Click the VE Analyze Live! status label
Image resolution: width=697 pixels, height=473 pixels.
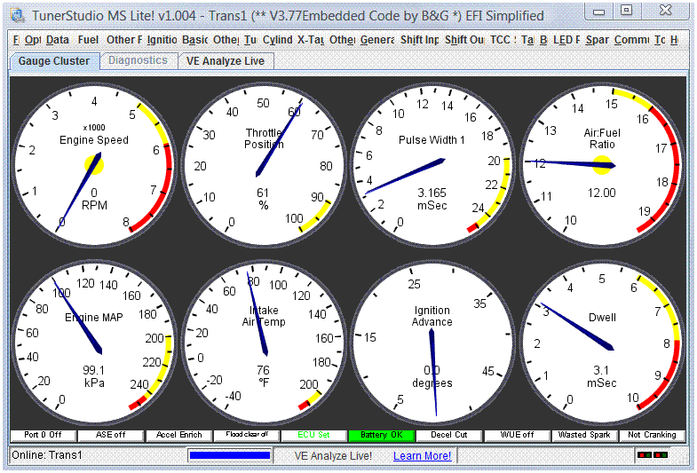point(333,455)
